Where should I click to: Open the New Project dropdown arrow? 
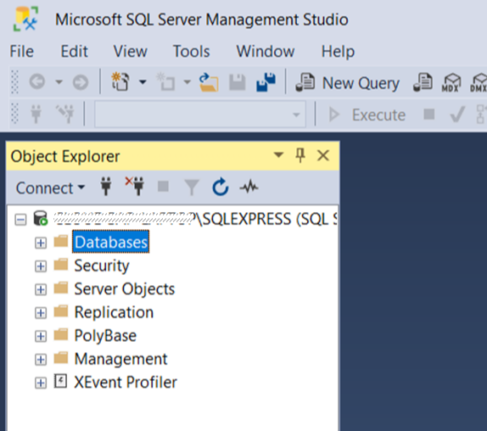coord(143,82)
